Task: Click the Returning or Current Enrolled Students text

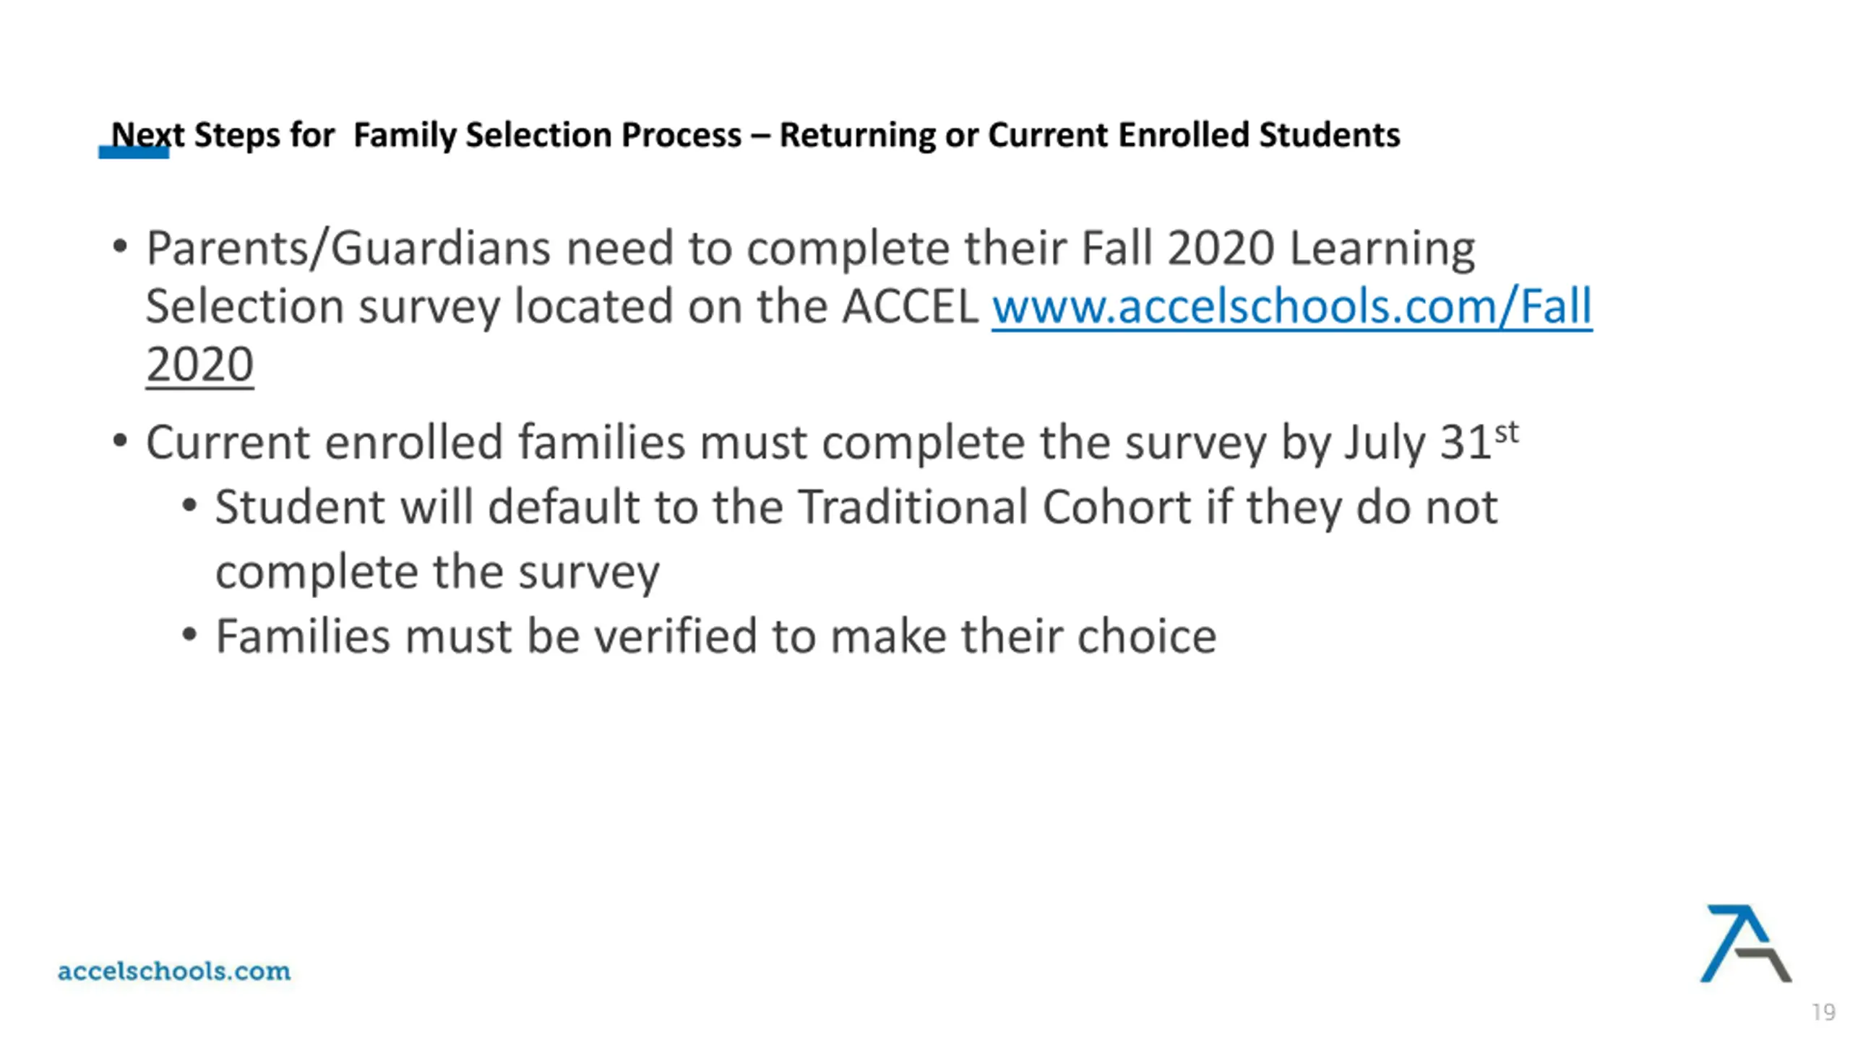Action: tap(1090, 135)
